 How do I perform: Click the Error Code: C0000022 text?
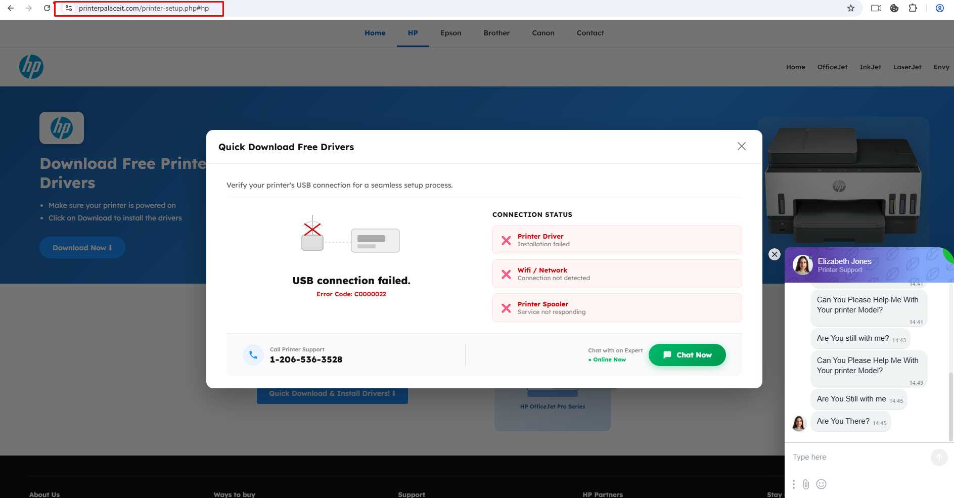point(351,294)
